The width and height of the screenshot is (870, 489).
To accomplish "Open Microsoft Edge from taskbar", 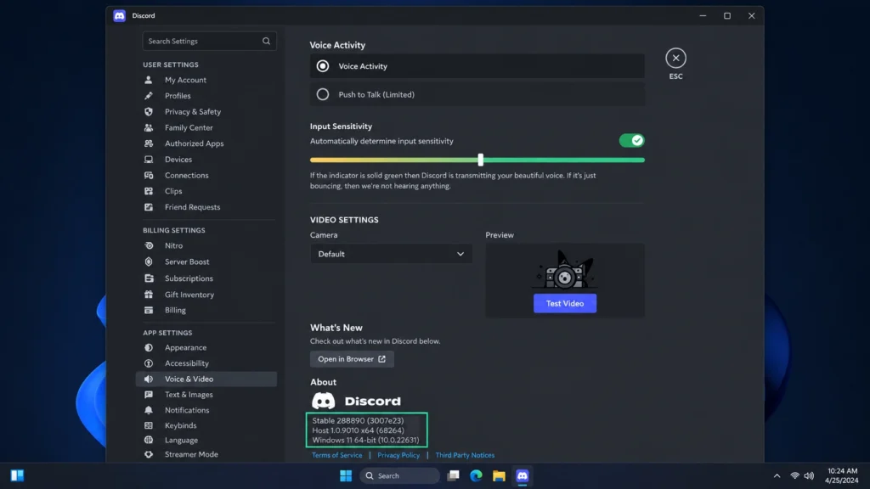I will (x=476, y=475).
